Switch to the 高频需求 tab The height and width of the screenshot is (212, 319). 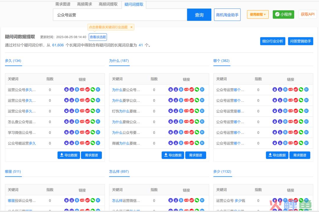84,4
